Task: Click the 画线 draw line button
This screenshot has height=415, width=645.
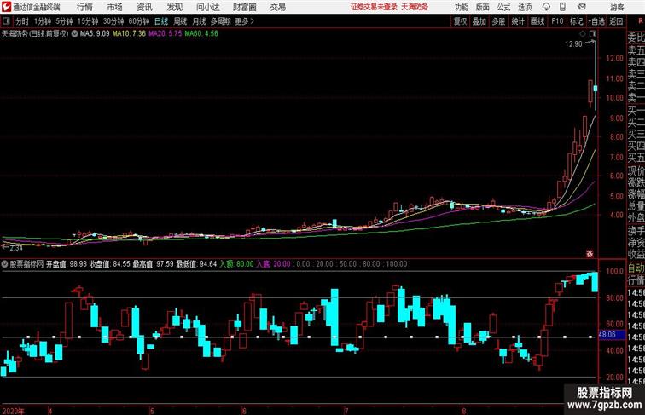Action: (537, 21)
